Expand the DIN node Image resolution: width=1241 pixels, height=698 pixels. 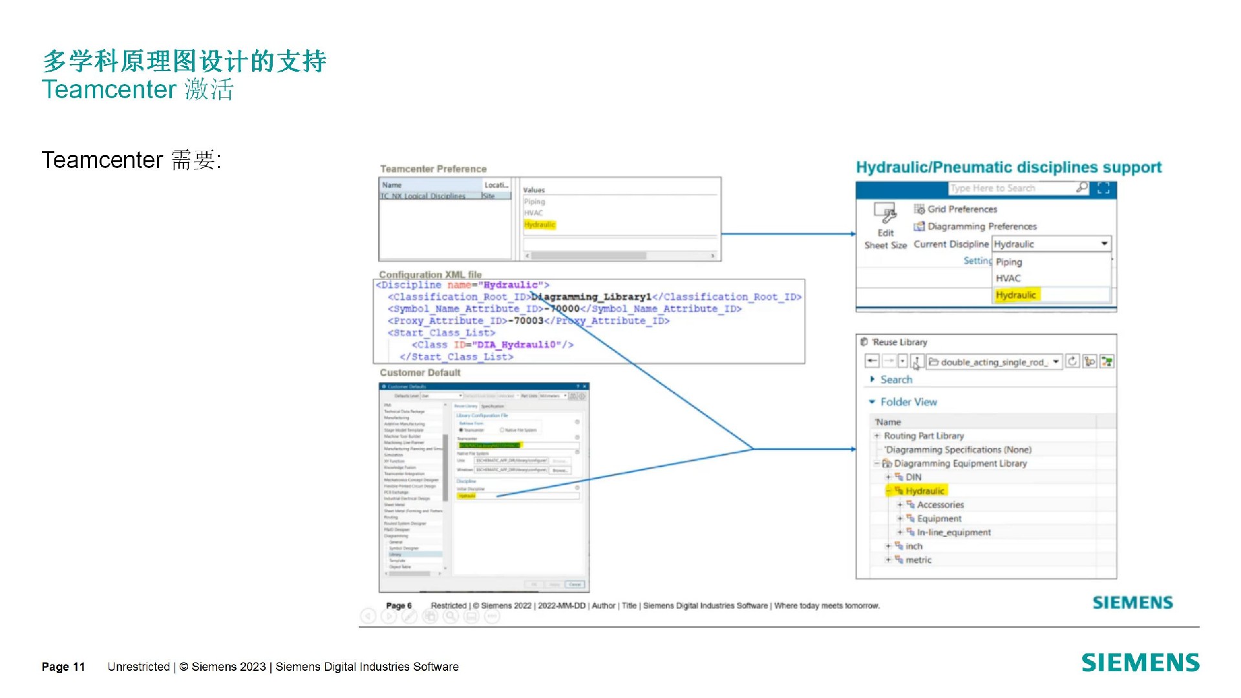(888, 477)
